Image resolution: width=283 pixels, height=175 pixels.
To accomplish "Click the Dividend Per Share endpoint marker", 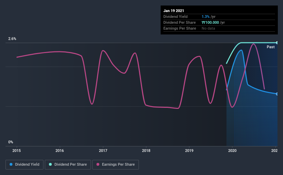I will pyautogui.click(x=277, y=43).
